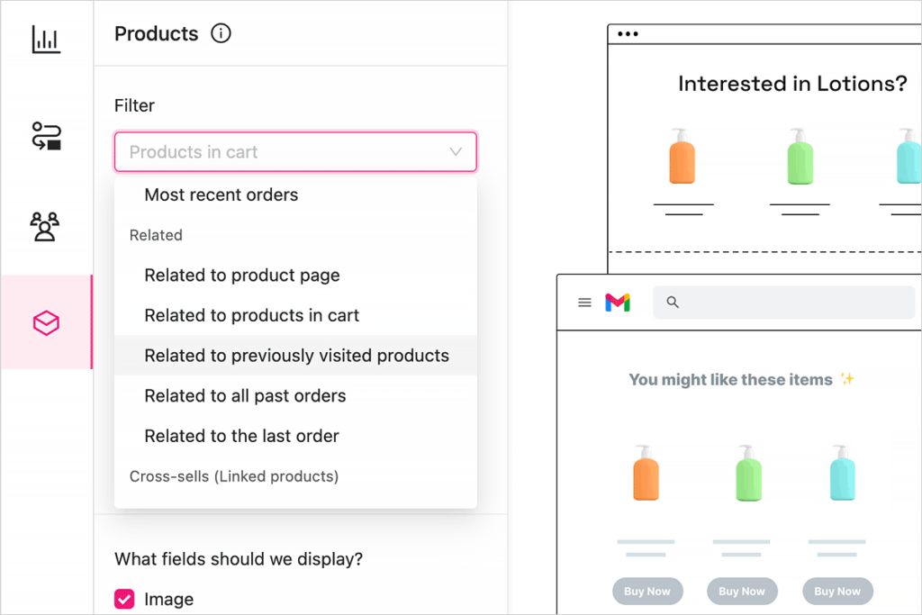
Task: Uncheck the Image field checkbox
Action: coord(124,599)
